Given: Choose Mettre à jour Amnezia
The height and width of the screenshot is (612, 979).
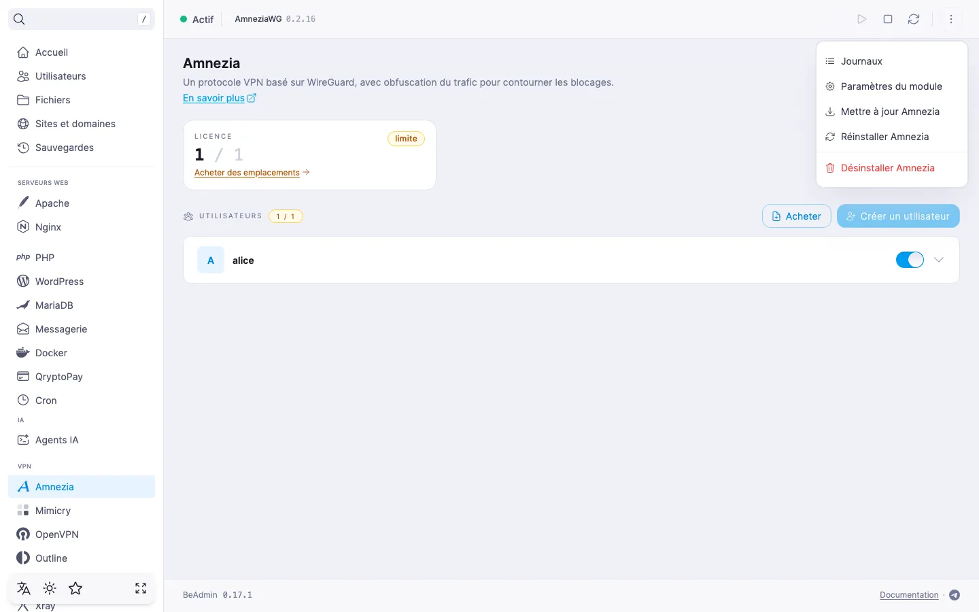Looking at the screenshot, I should point(891,112).
